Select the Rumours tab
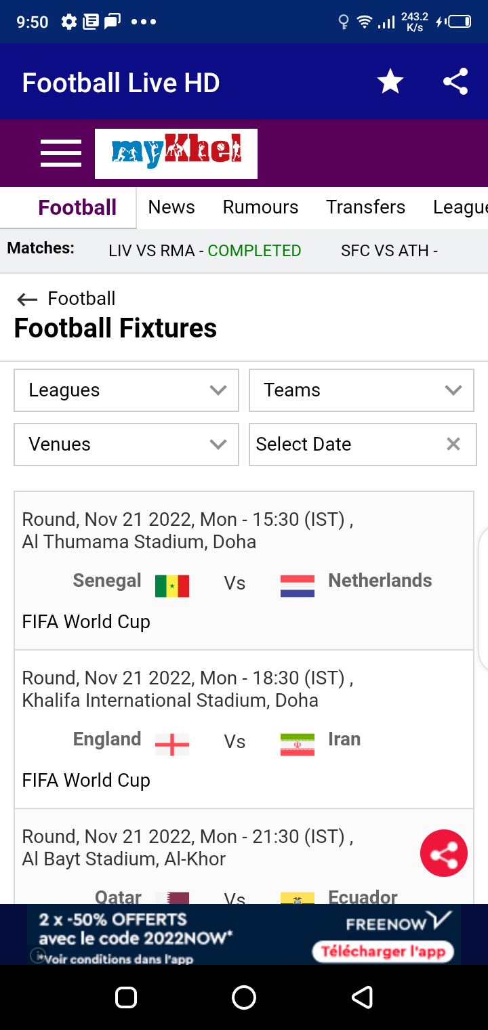The image size is (488, 1030). (260, 207)
